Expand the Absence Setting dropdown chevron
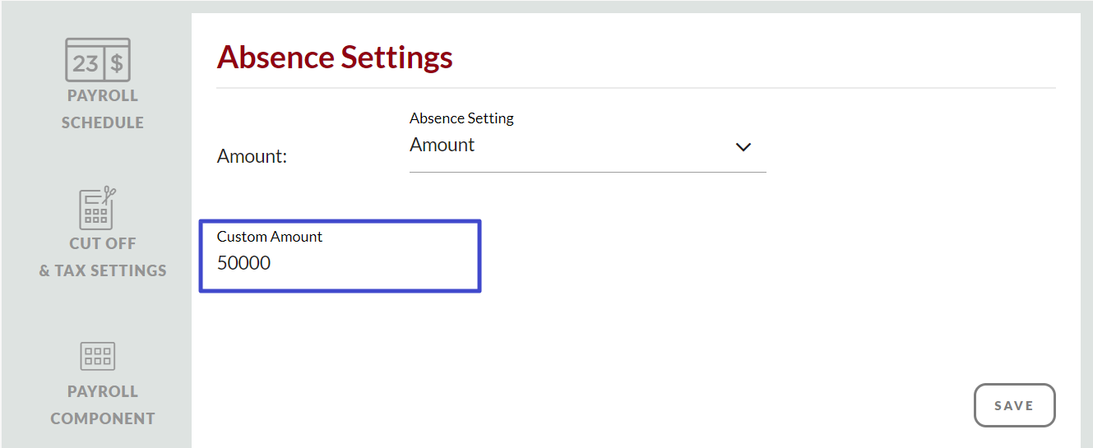Viewport: 1093px width, 448px height. coord(743,147)
